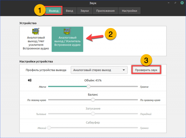This screenshot has height=138, width=186.
Task: Close the Звук window
Action: [182, 3]
